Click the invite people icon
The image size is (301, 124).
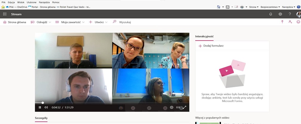[290, 22]
